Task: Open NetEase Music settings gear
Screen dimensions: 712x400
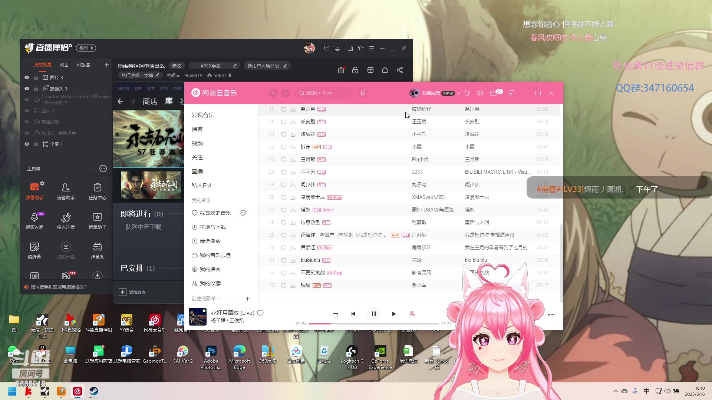Action: (x=480, y=93)
